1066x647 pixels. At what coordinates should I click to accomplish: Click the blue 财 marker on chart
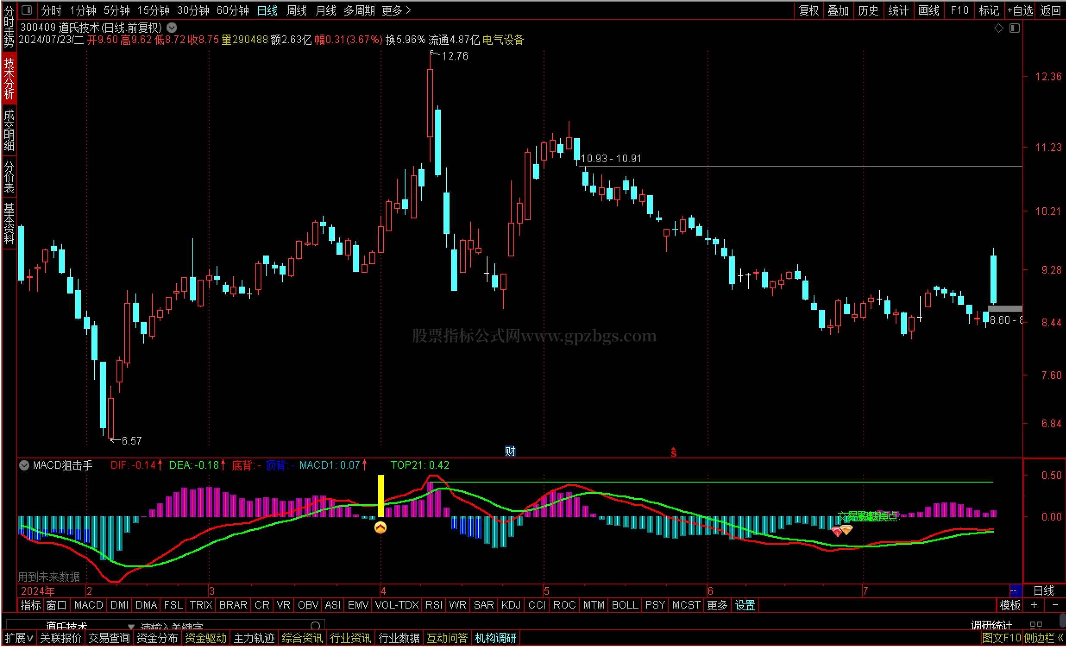click(510, 451)
